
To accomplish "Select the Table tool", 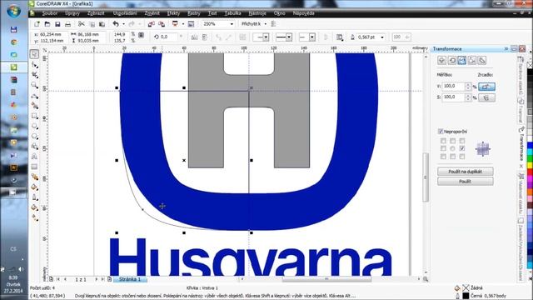I will coord(34,167).
